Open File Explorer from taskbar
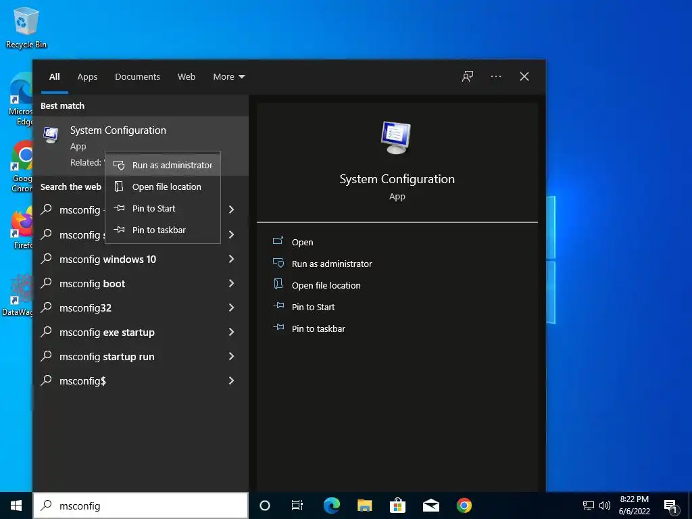The image size is (692, 519). click(x=364, y=505)
